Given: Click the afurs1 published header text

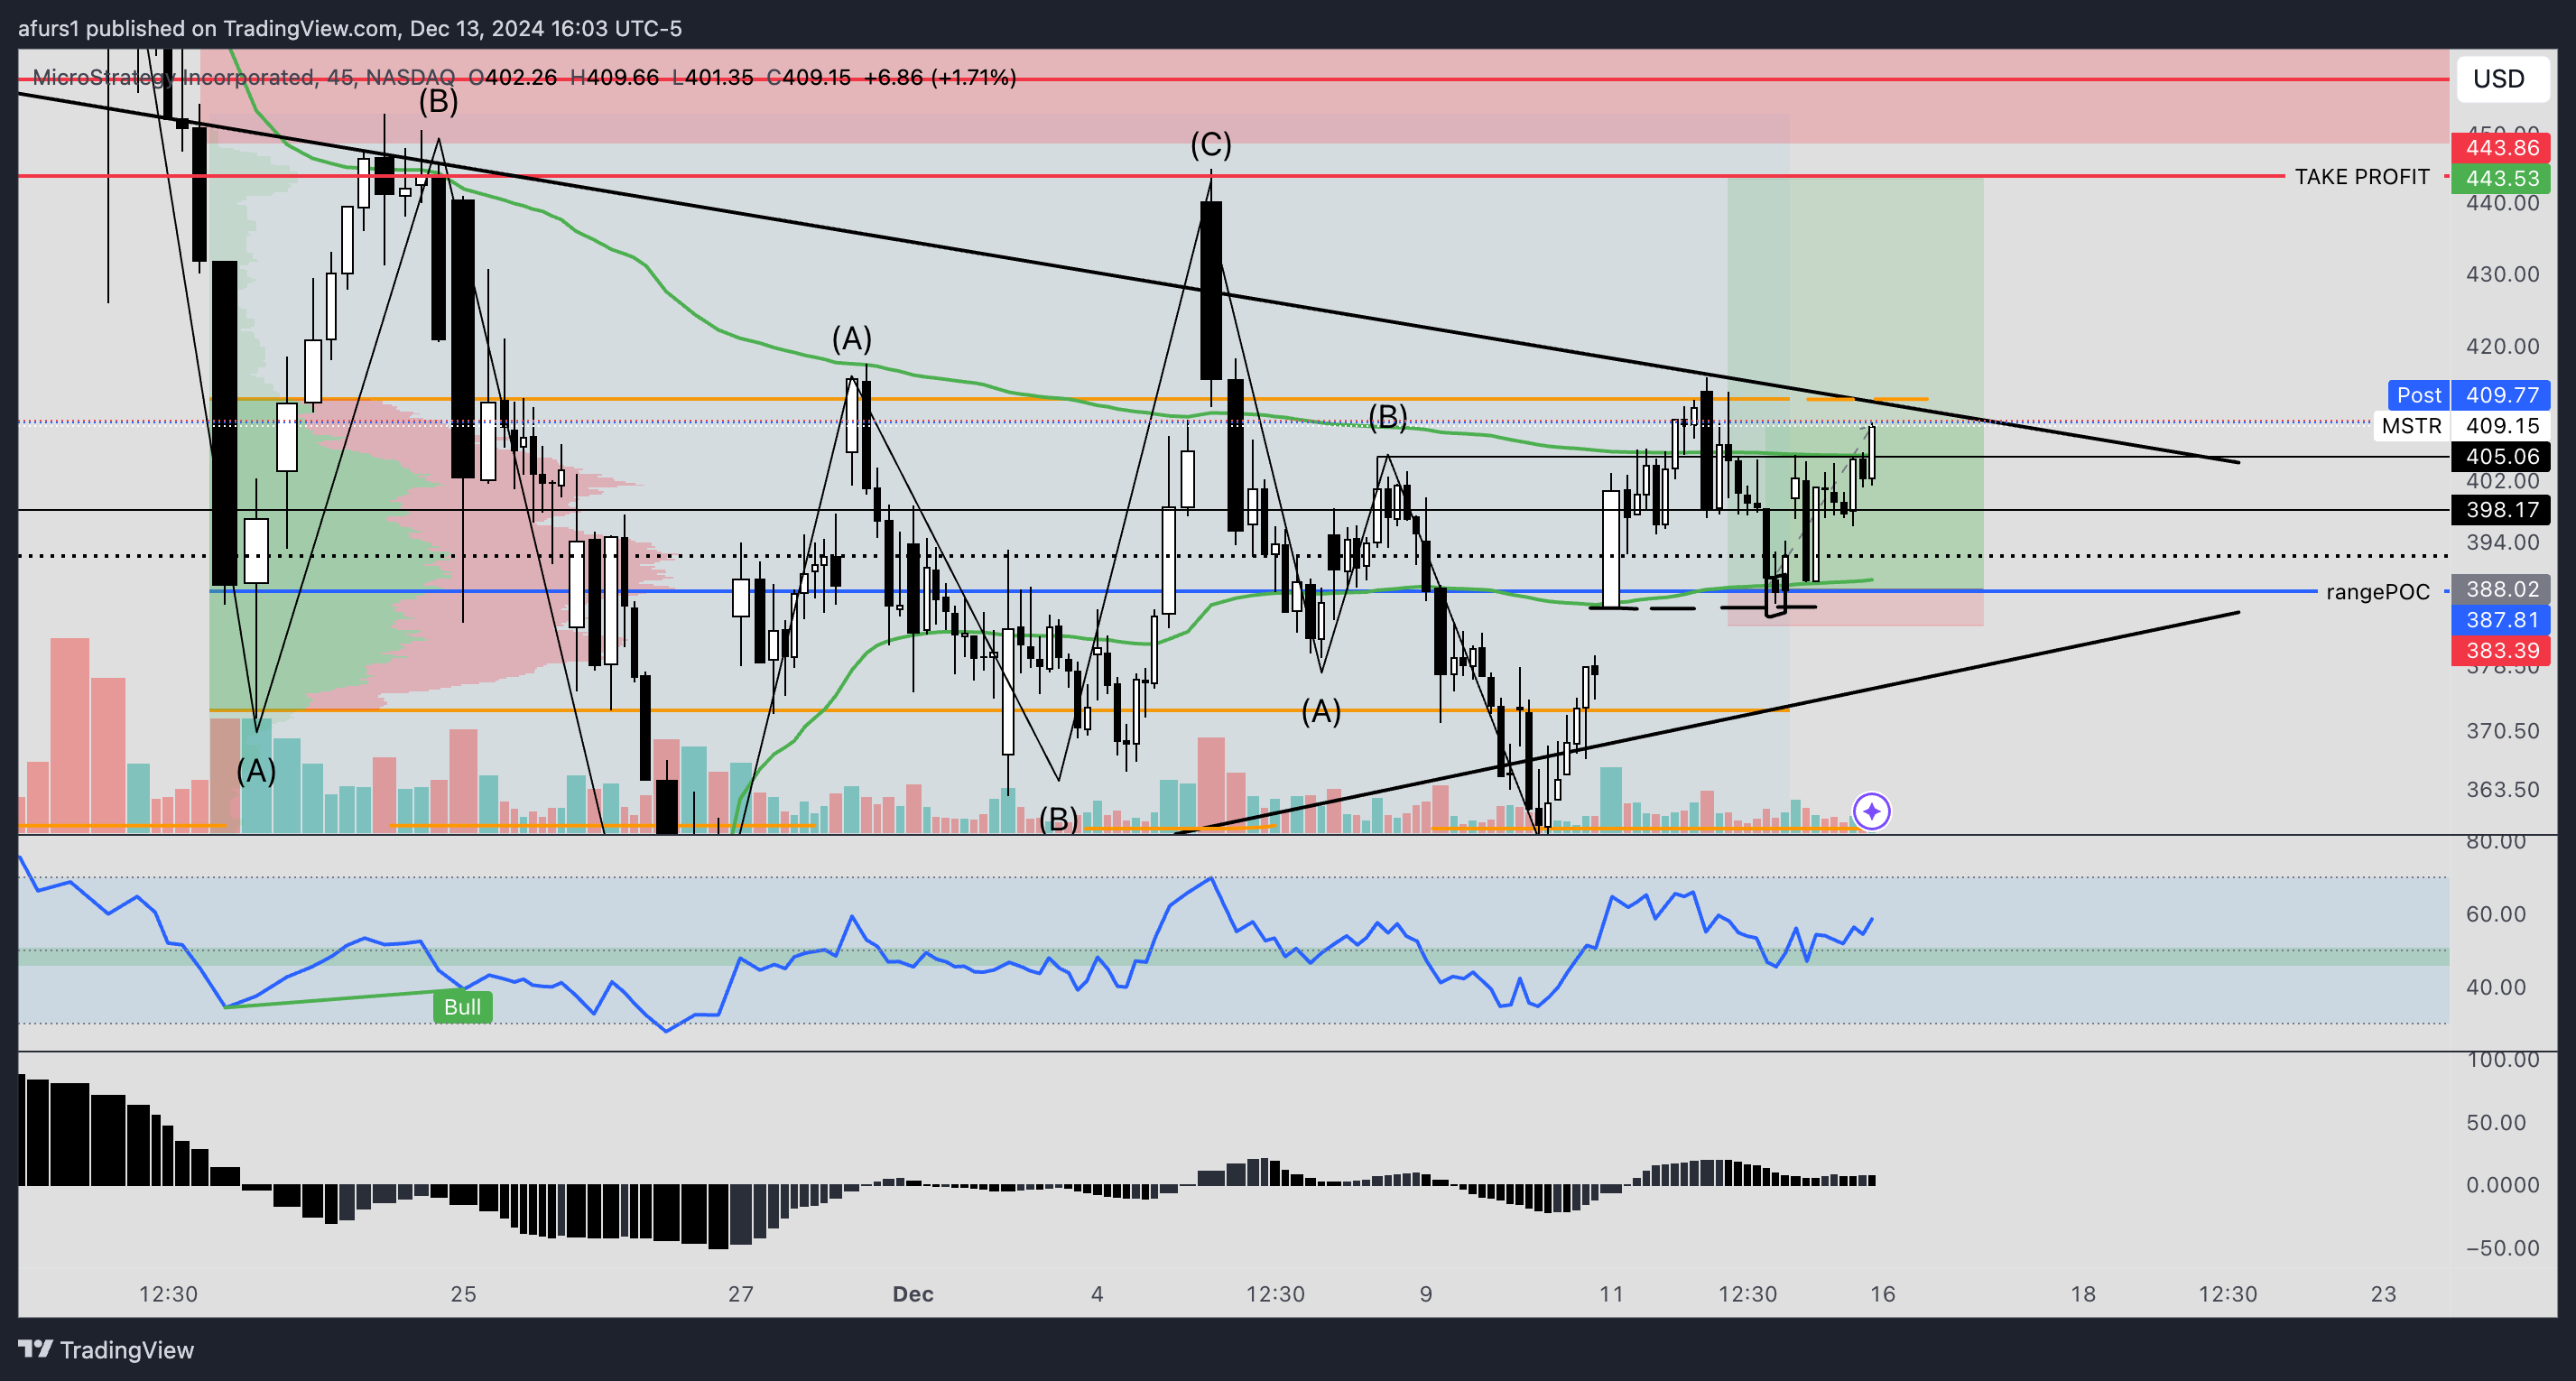Looking at the screenshot, I should pyautogui.click(x=350, y=28).
